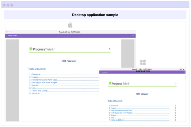Screen dimensions: 191x127
Task: Click the green zoom dot of the macOS window
Action: pos(9,32)
